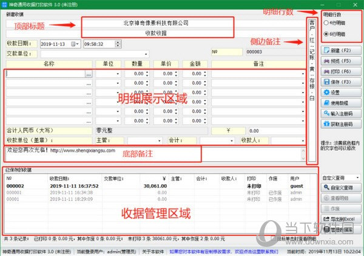
Task: Print the receipt via 打印(F6)
Action: pos(341,71)
